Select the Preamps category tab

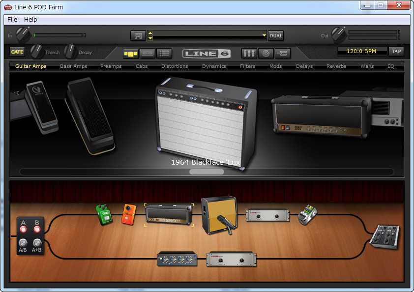coord(111,66)
